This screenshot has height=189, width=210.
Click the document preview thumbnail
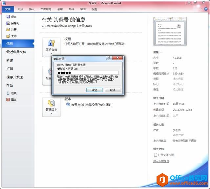pos(170,31)
